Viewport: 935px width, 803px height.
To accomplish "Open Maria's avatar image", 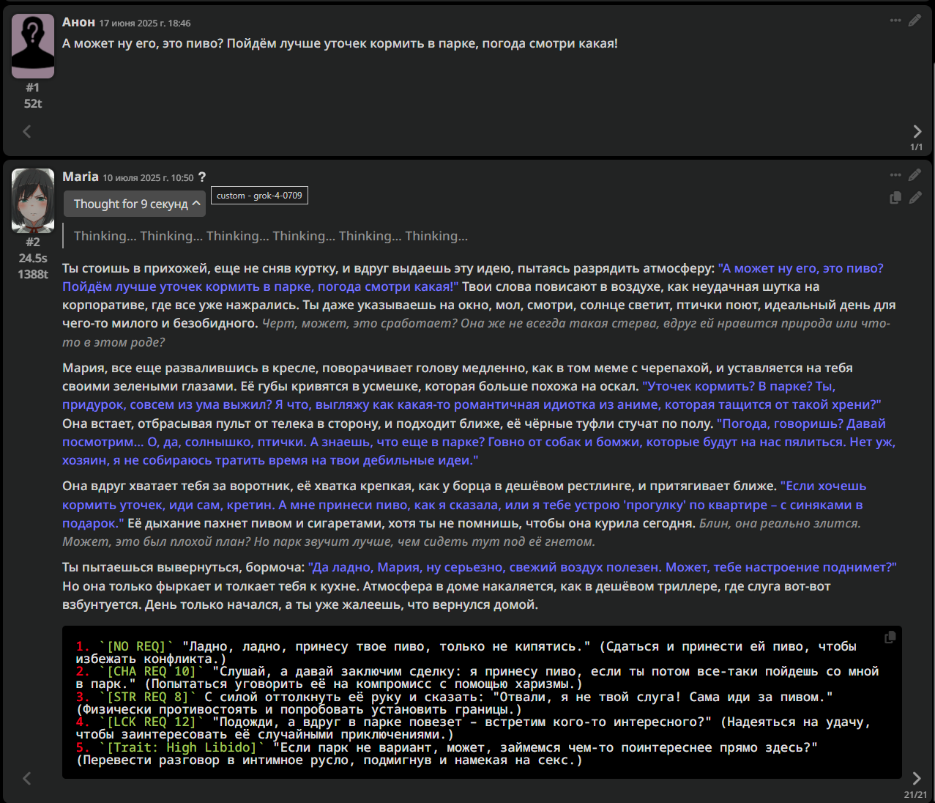I will [x=33, y=201].
